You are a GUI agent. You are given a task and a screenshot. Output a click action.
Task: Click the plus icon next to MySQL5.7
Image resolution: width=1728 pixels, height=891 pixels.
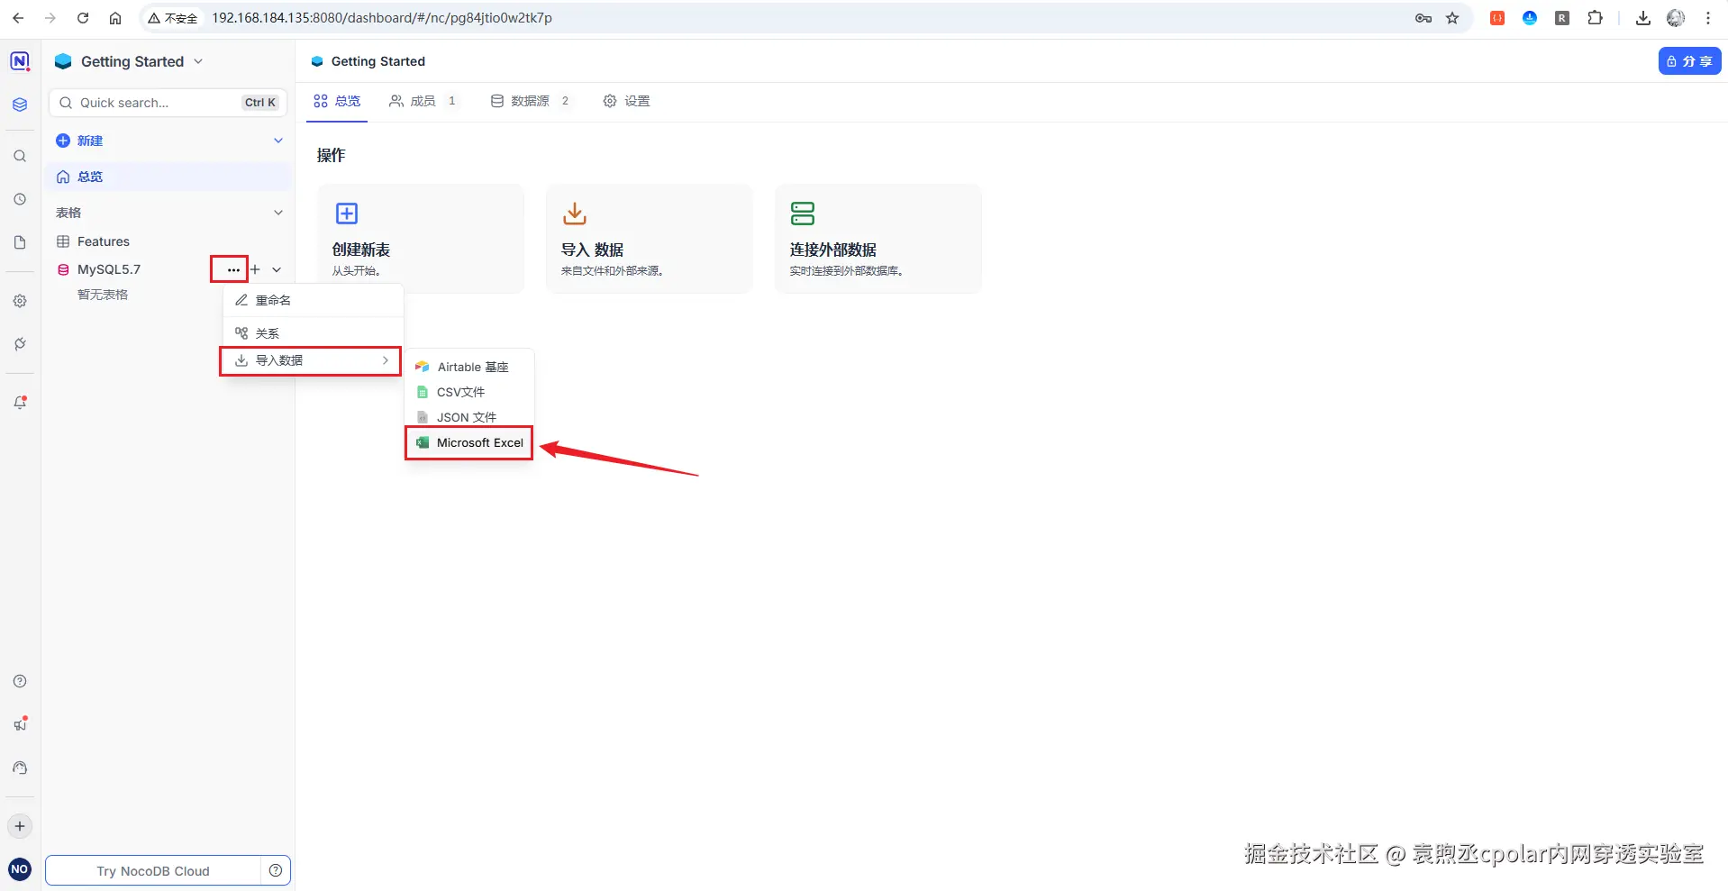coord(255,269)
